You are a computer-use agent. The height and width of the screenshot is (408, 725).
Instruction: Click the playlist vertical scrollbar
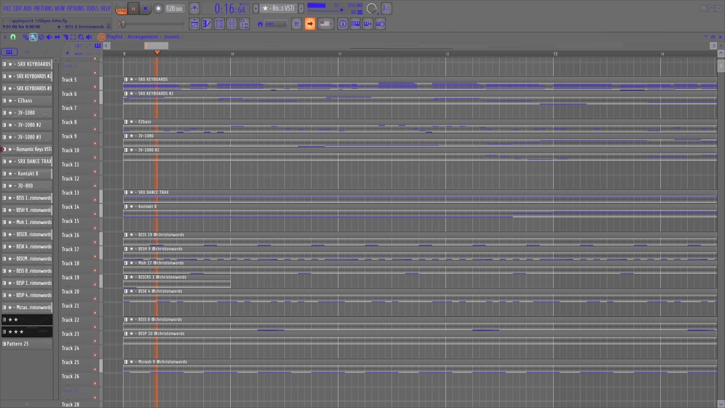pyautogui.click(x=721, y=66)
